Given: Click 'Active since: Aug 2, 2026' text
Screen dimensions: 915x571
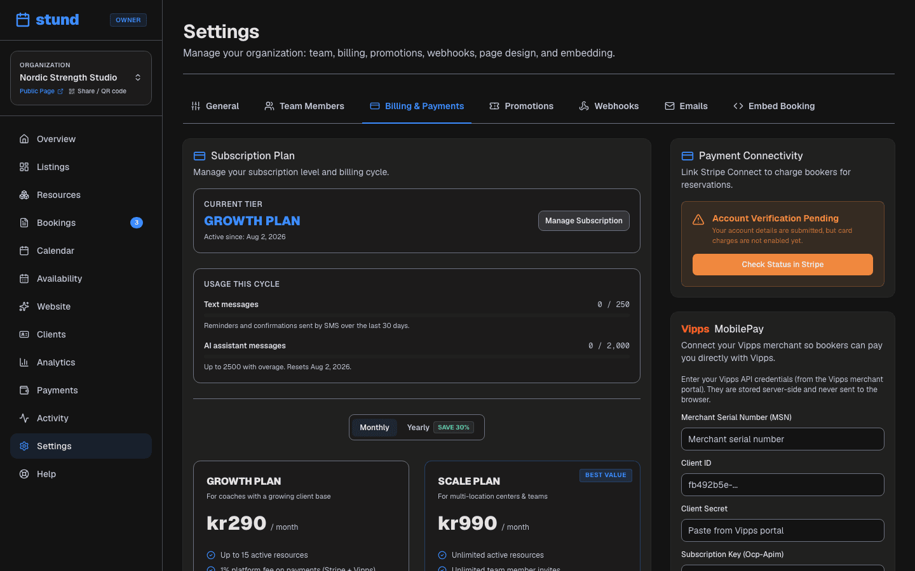Looking at the screenshot, I should [x=245, y=237].
